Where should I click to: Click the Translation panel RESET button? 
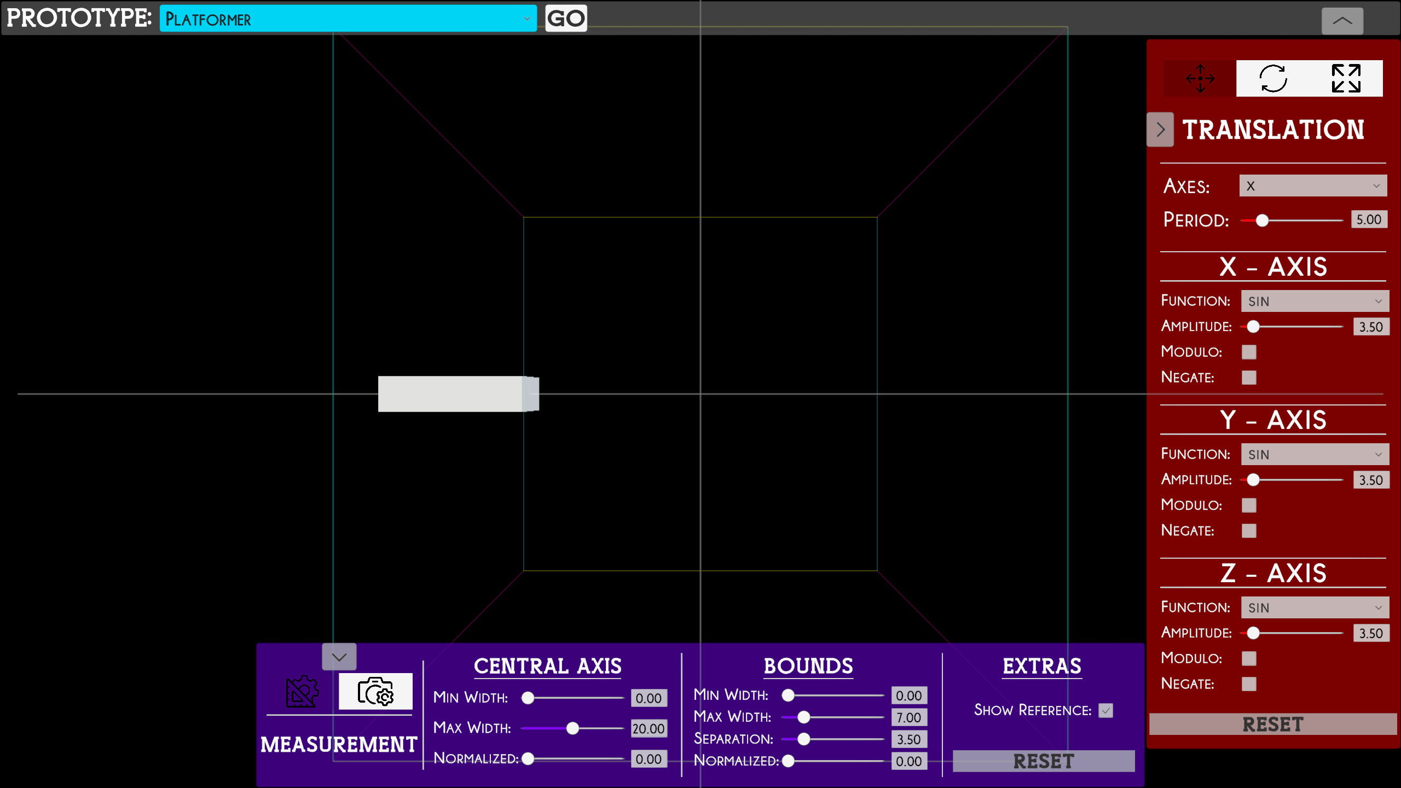[x=1273, y=725]
